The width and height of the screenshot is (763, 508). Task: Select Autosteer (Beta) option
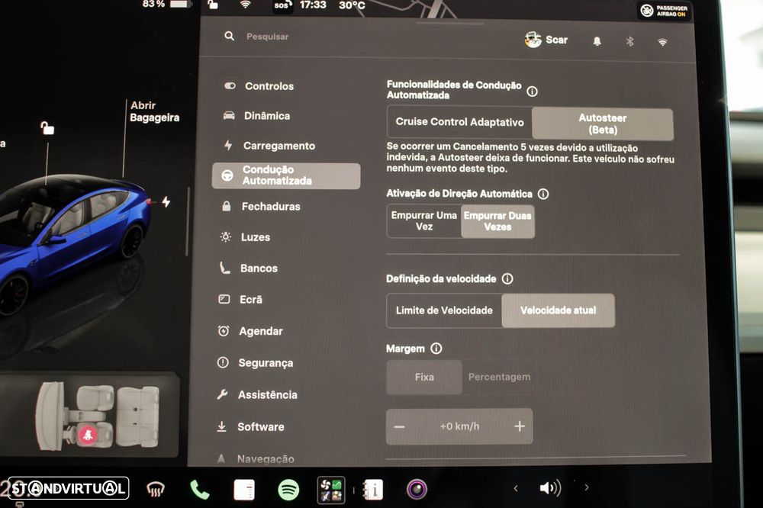coord(603,124)
